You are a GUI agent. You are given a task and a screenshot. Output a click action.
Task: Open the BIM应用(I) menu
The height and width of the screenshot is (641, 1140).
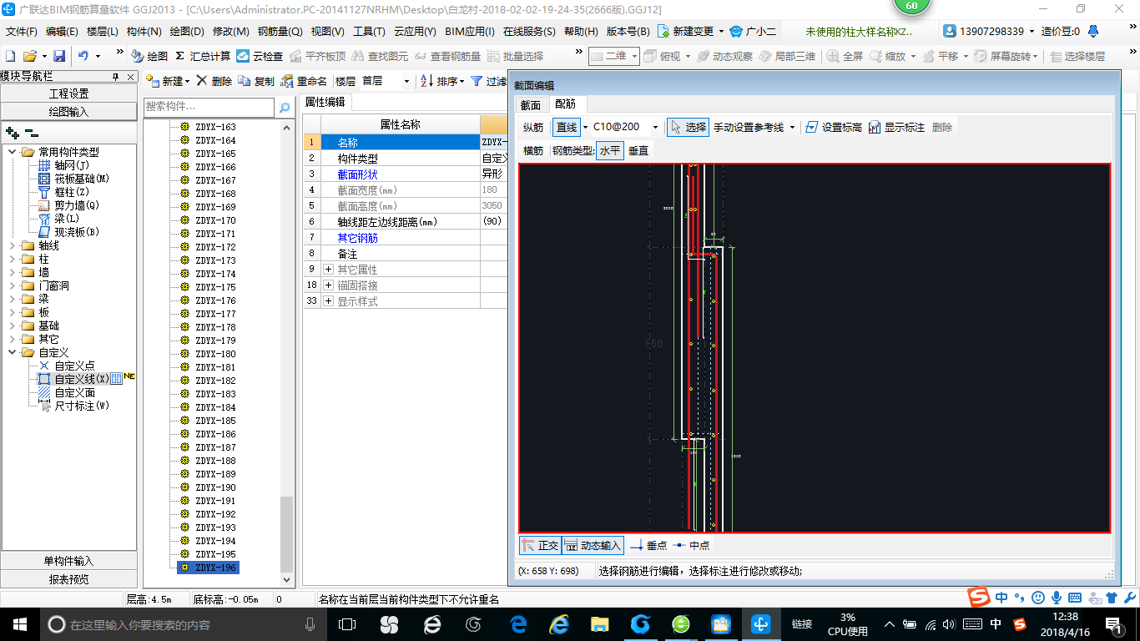point(470,32)
